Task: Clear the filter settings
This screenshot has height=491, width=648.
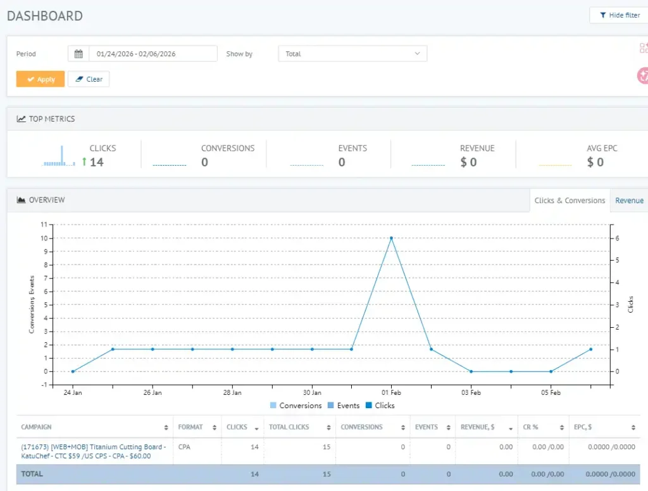Action: click(x=89, y=79)
